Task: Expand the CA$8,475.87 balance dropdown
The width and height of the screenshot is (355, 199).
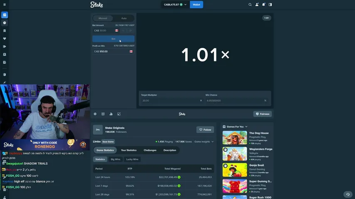Action: [x=175, y=5]
